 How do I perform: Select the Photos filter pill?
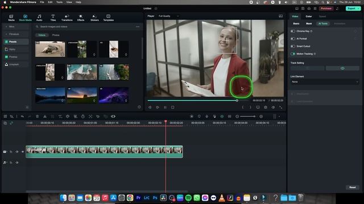pyautogui.click(x=56, y=35)
